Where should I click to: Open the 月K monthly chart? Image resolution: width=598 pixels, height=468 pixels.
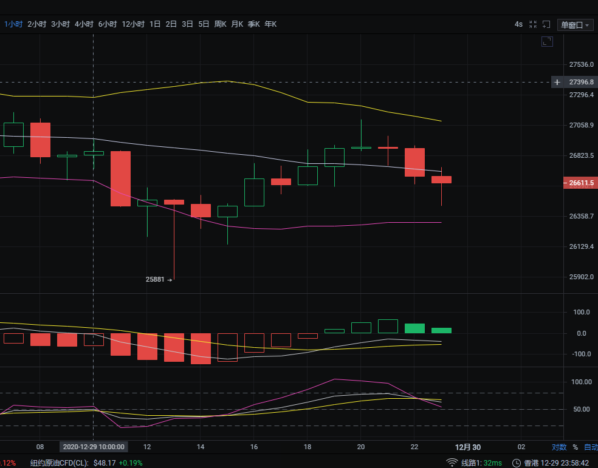click(237, 24)
